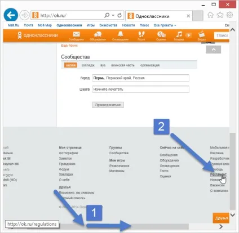This screenshot has height=233, width=239.
Task: Open the Знакомства portal link
Action: pos(108,25)
